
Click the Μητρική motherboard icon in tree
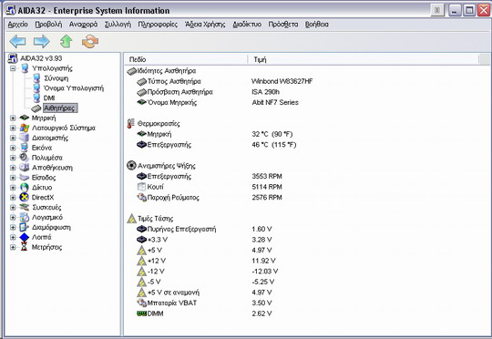[25, 118]
